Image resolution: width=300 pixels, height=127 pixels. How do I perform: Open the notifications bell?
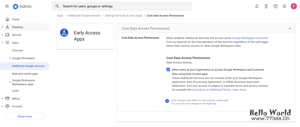(x=257, y=6)
